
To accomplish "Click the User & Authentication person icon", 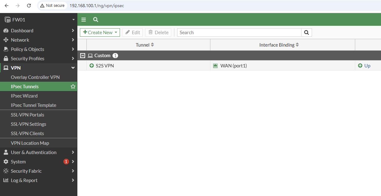I will pos(6,152).
